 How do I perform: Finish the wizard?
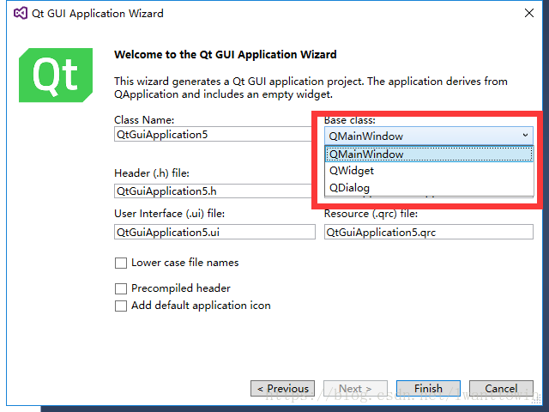click(428, 389)
